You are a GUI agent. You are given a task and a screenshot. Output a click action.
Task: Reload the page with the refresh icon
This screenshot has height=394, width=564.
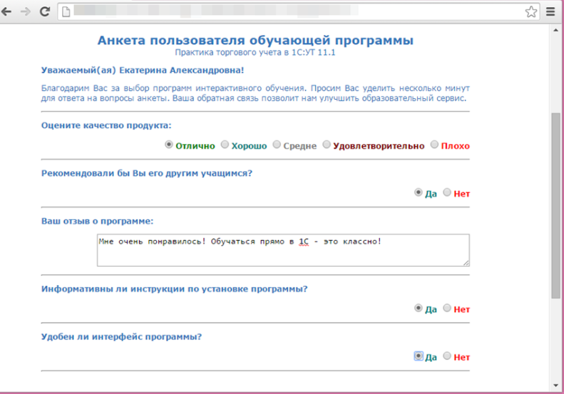click(45, 11)
